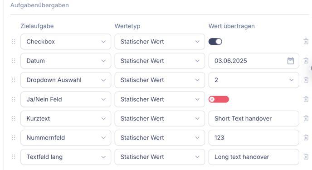Delete the Checkbox handover row
The height and width of the screenshot is (170, 312).
(306, 41)
